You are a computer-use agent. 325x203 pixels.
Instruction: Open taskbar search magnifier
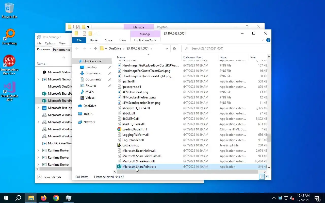coord(18,198)
